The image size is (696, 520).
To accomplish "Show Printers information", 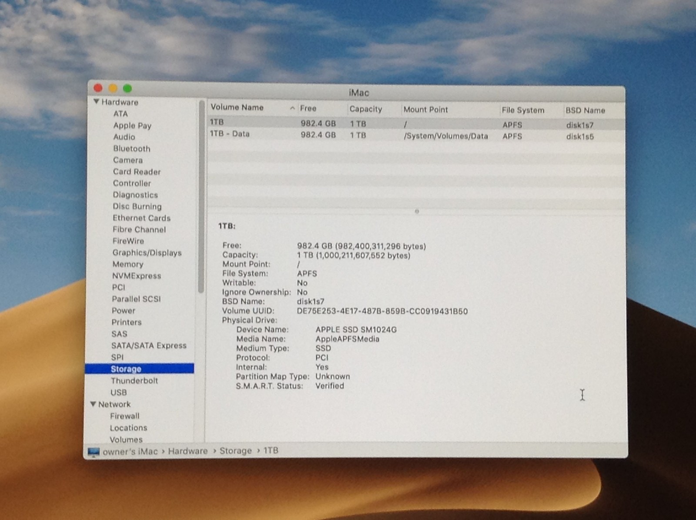I will [127, 322].
